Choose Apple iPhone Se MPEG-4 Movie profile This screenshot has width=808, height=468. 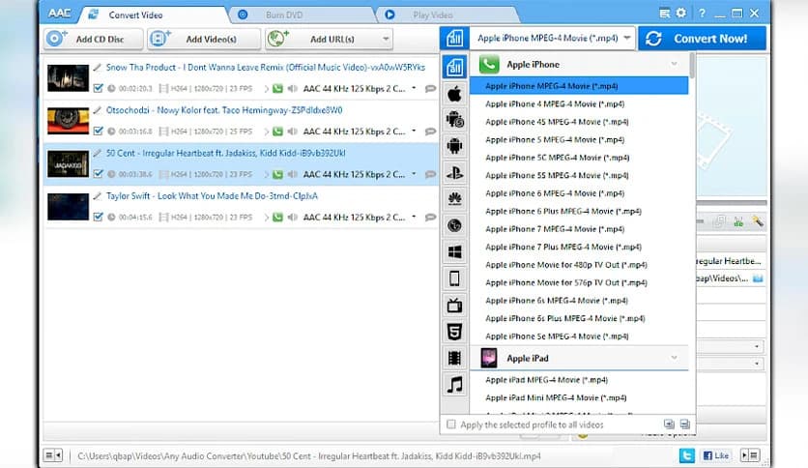(579, 336)
